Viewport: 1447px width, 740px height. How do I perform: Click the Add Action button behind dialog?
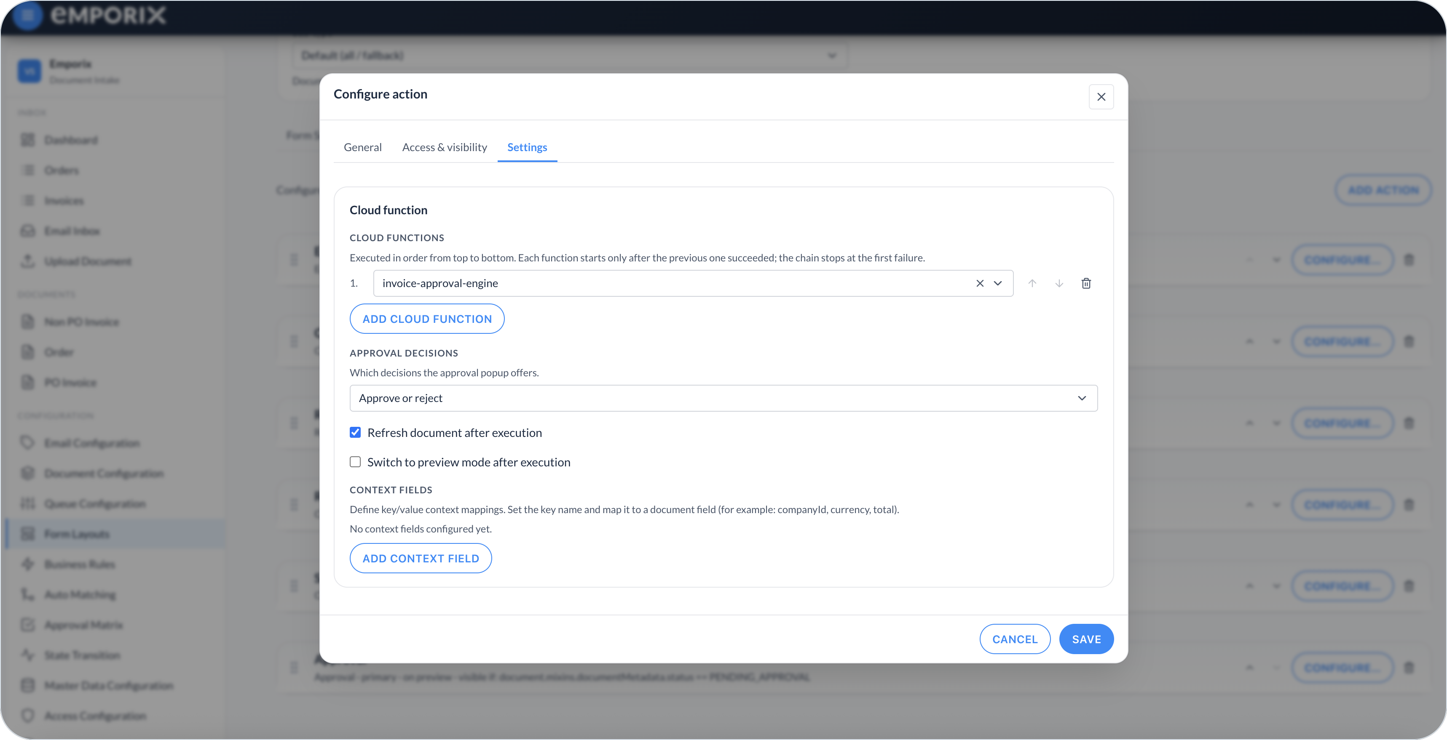[x=1383, y=189]
